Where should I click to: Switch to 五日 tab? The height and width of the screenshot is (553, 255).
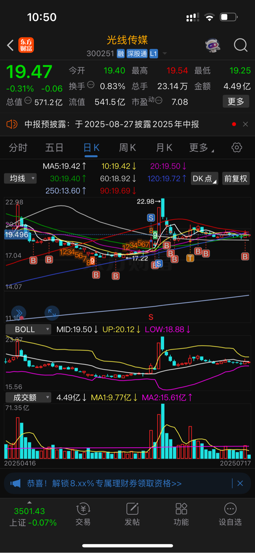point(54,148)
